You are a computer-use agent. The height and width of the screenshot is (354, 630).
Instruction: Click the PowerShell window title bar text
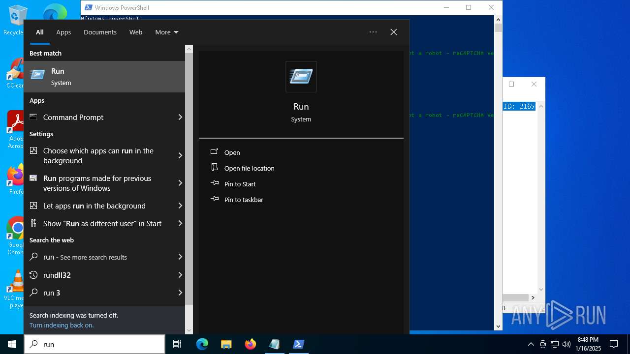click(122, 7)
